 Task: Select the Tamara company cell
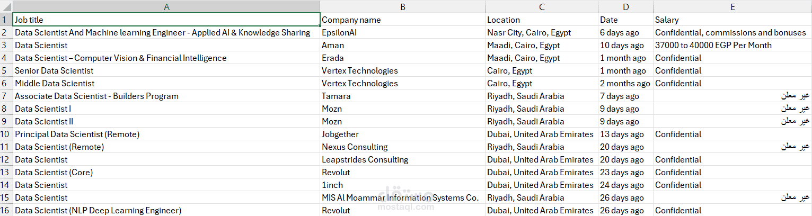click(403, 96)
